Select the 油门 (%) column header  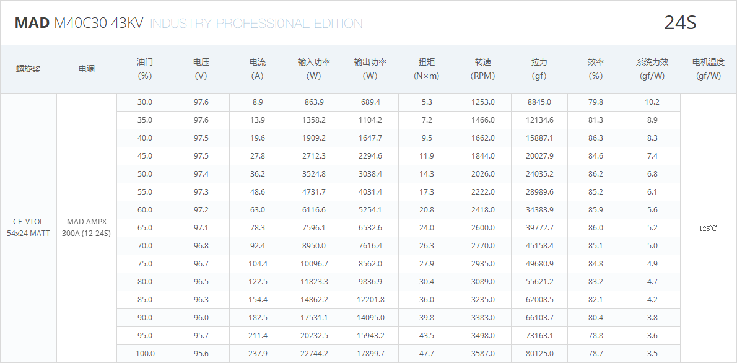click(145, 69)
